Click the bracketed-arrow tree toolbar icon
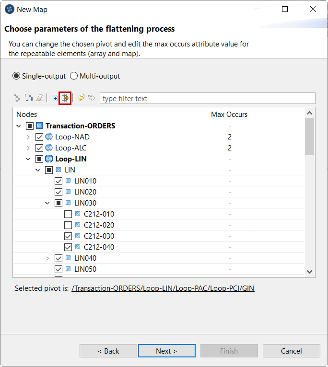 coord(29,98)
